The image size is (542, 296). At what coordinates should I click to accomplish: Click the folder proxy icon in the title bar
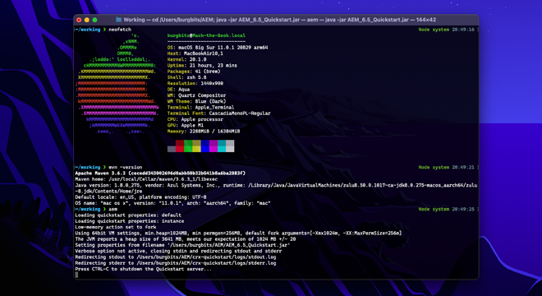click(118, 20)
